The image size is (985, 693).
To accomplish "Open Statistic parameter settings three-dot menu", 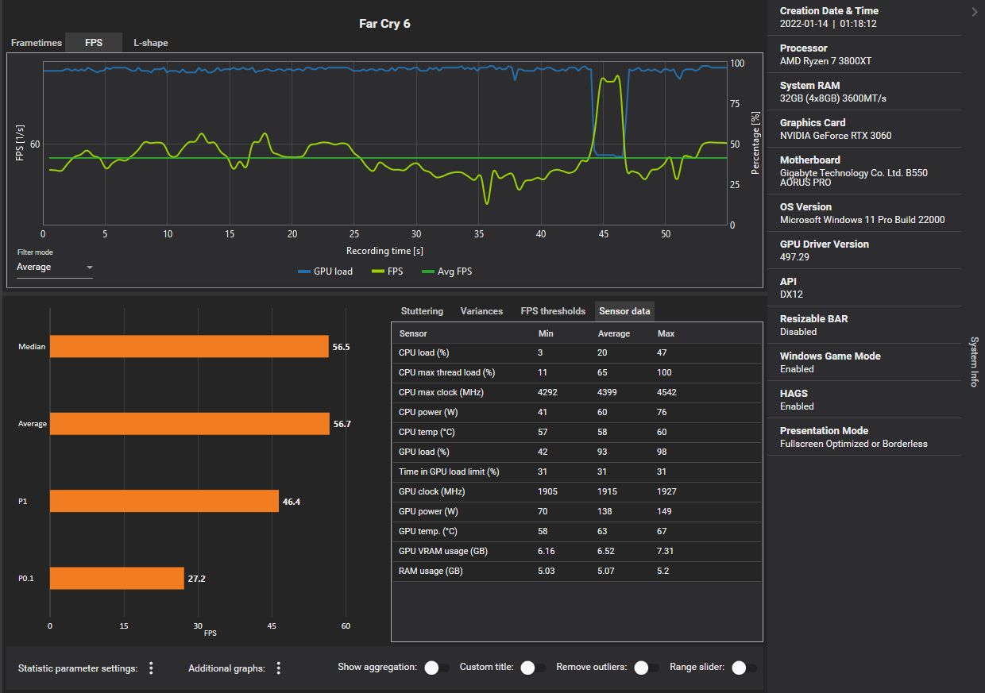I will point(151,668).
